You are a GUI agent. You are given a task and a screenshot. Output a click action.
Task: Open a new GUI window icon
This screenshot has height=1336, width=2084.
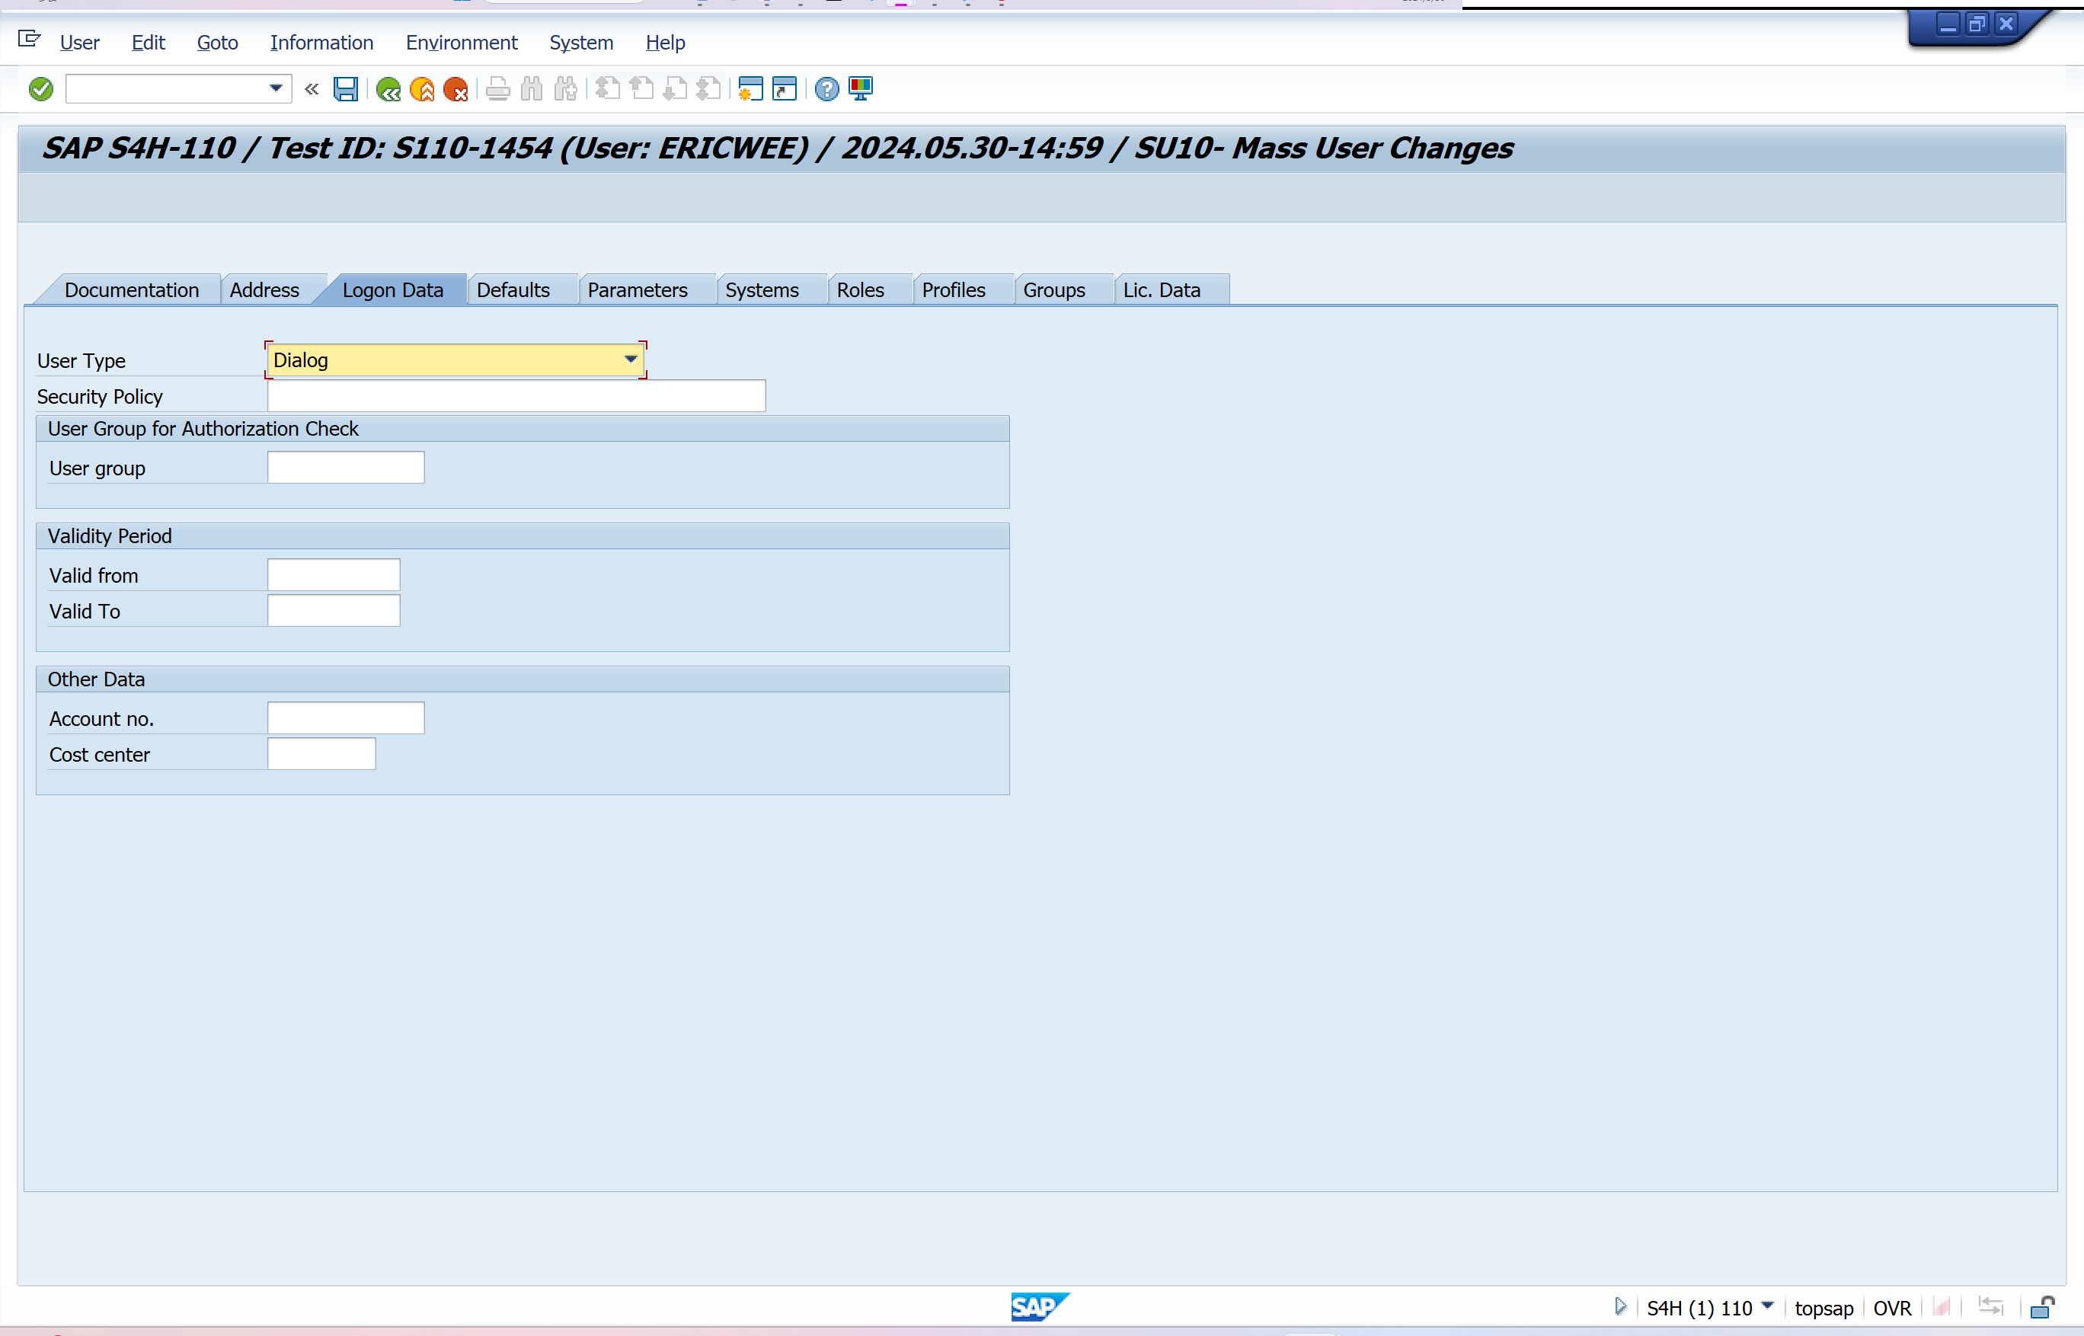750,88
